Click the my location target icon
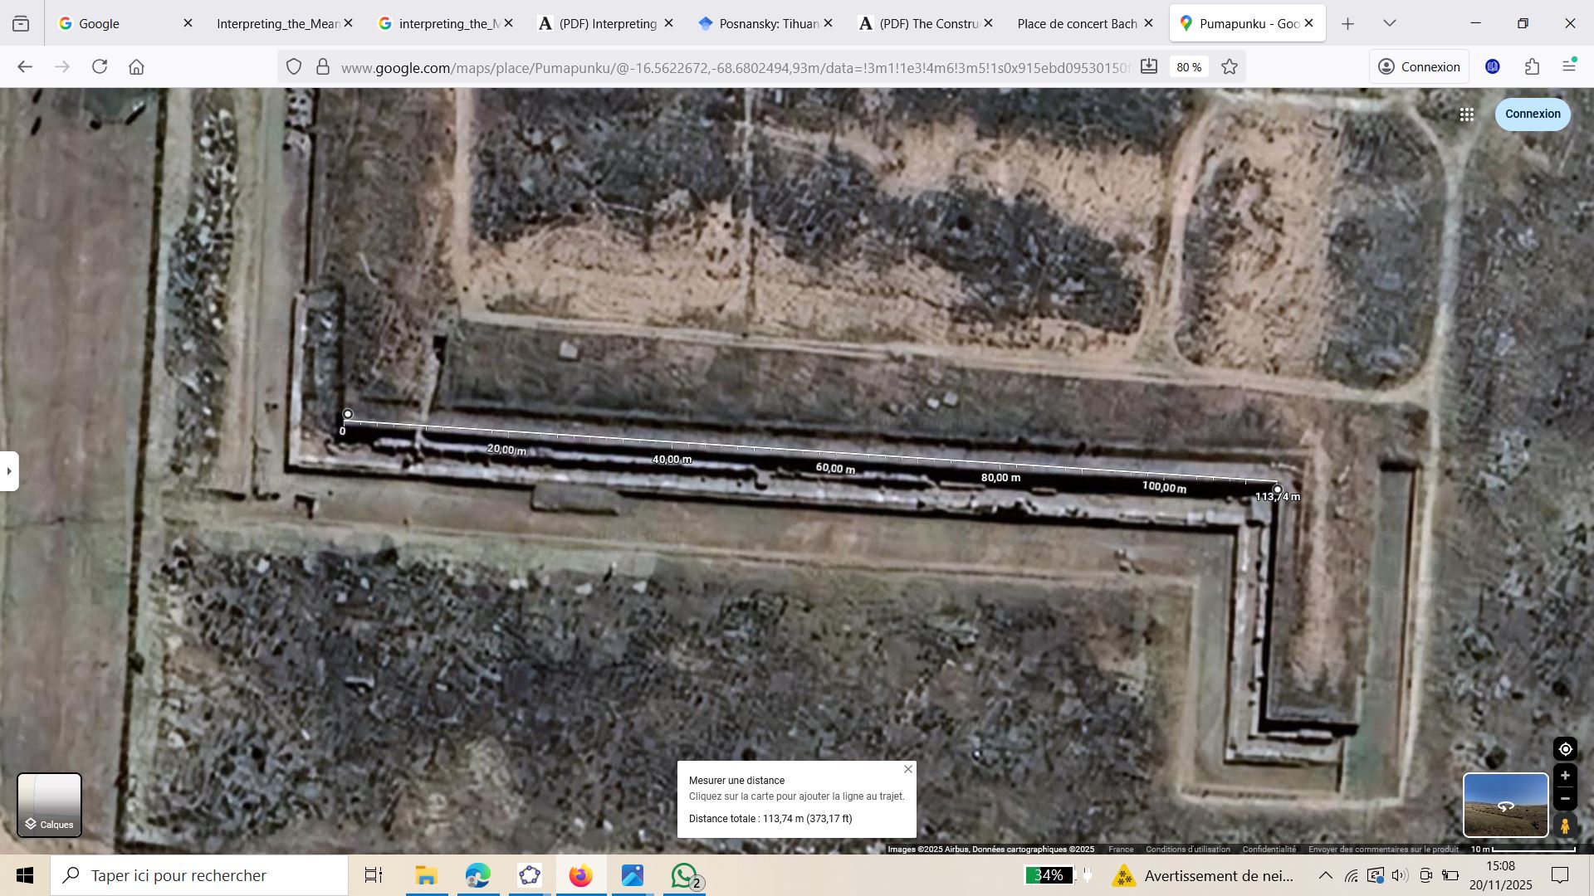Screen dimensions: 1594x896 pos(1565,749)
